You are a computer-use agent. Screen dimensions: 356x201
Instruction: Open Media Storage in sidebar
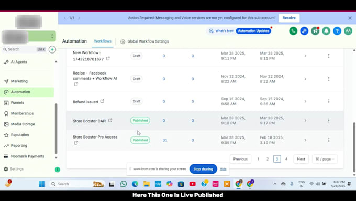tap(27, 124)
